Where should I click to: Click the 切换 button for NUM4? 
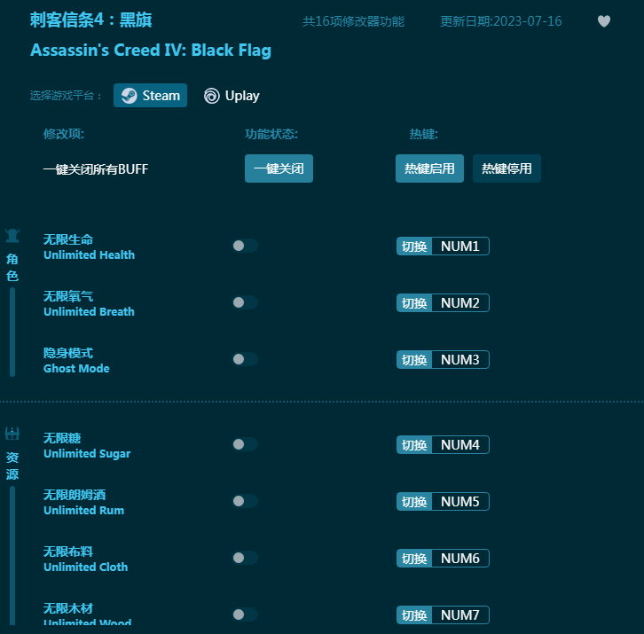414,445
